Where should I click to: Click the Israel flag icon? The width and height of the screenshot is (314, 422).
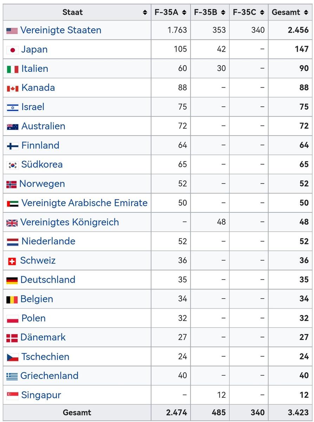pyautogui.click(x=13, y=107)
